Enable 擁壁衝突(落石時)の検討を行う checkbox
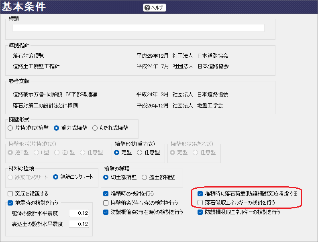Image resolution: width=318 pixels, height=242 pixels. [x=106, y=203]
